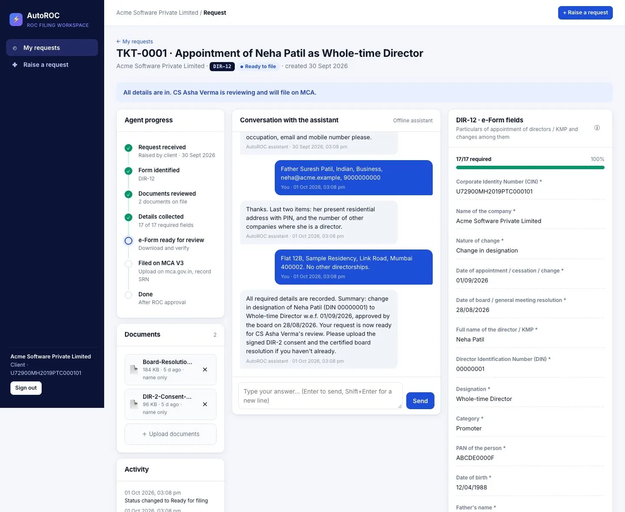Click Acme Software Private Limited breadcrumb
The height and width of the screenshot is (512, 625).
[x=157, y=13]
